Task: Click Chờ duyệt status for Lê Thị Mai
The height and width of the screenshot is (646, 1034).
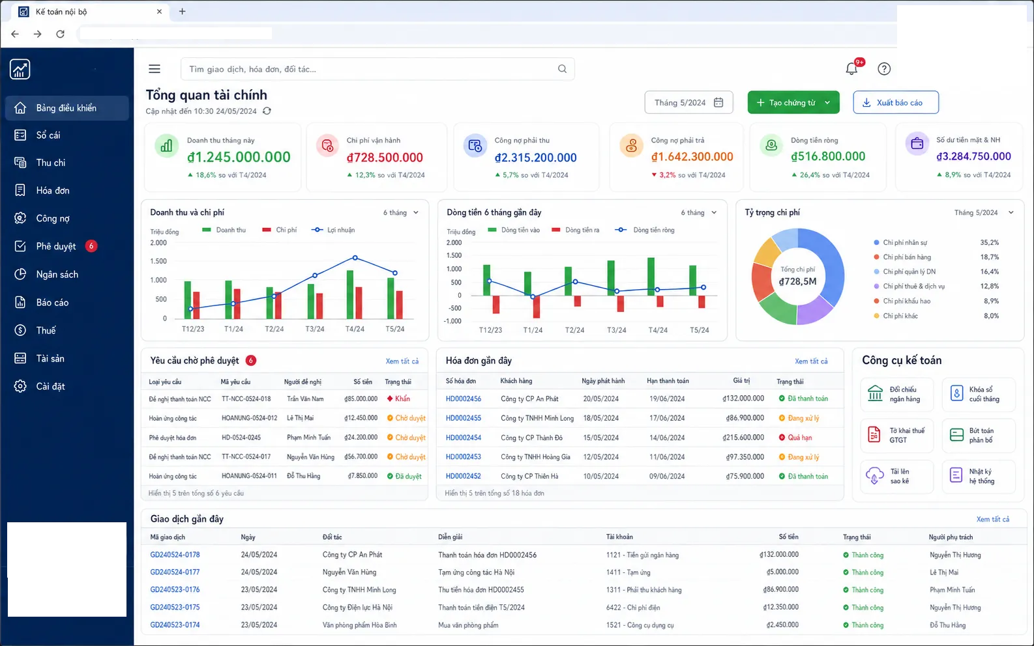Action: pyautogui.click(x=406, y=418)
